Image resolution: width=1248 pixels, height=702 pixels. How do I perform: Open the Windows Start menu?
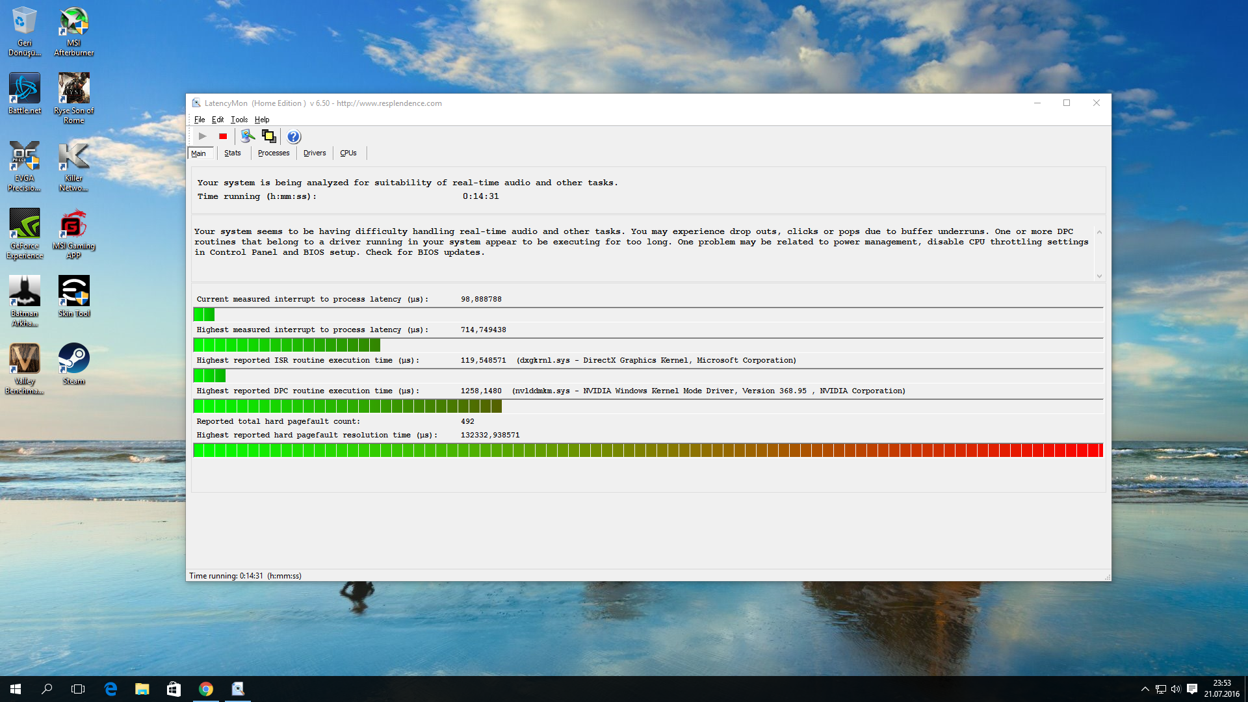pos(16,689)
